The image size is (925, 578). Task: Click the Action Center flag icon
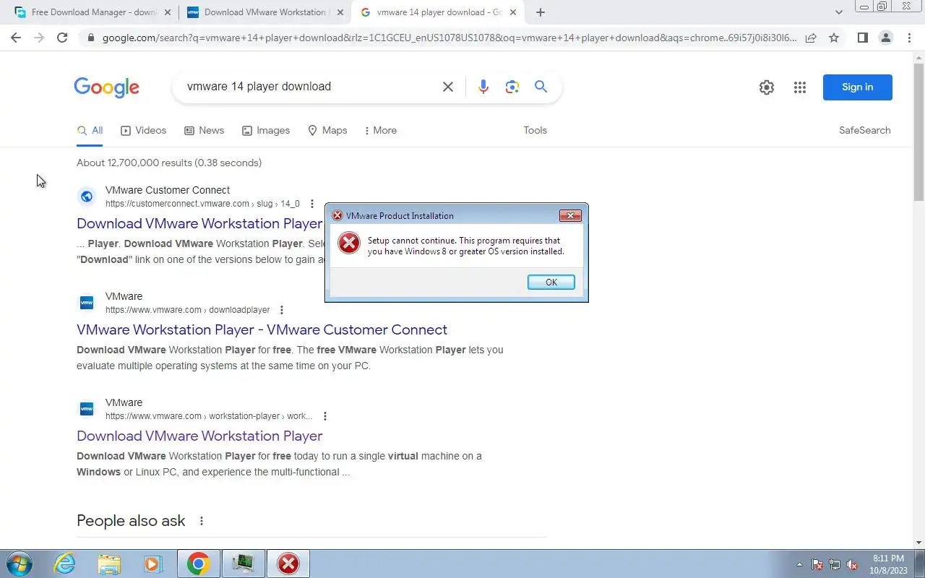point(817,564)
